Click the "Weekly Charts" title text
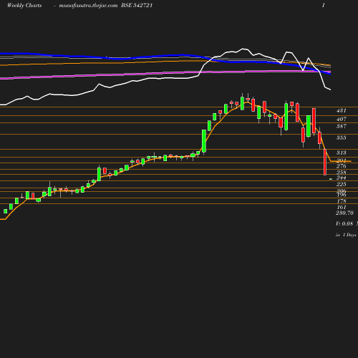 click(x=24, y=5)
